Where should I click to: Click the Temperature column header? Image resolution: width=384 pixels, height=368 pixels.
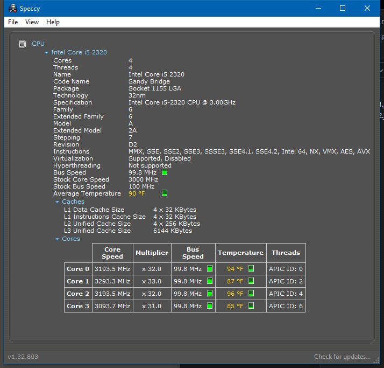(241, 253)
